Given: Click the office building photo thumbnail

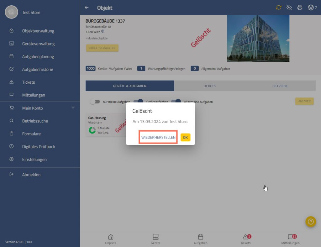Looking at the screenshot, I should tap(258, 38).
